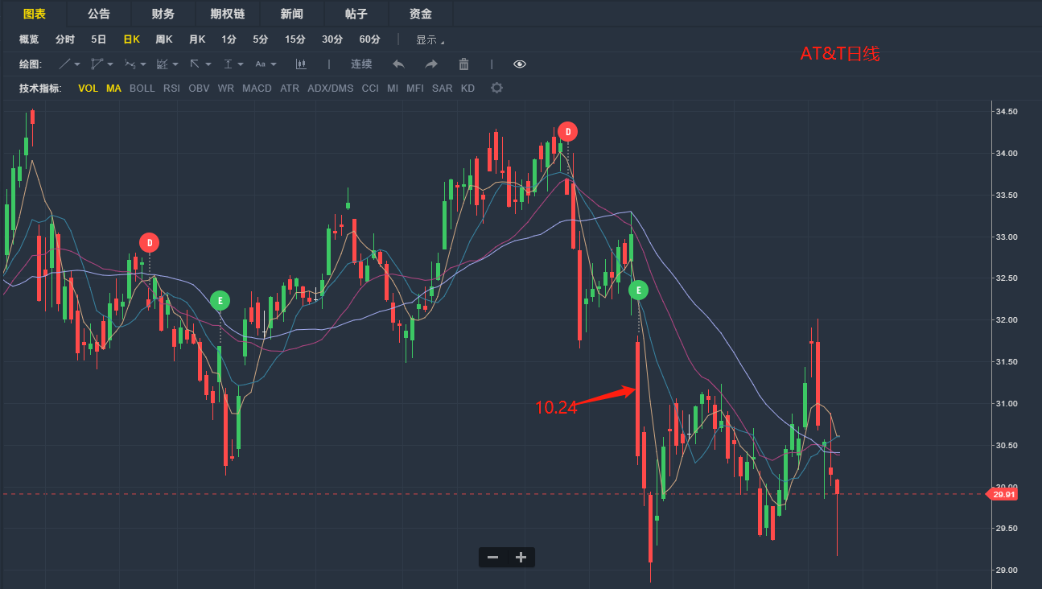Turn on the BOLL indicator
The height and width of the screenshot is (589, 1042).
tap(142, 88)
